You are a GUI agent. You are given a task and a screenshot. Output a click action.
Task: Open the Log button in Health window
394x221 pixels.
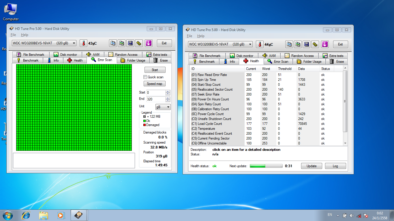pos(335,166)
